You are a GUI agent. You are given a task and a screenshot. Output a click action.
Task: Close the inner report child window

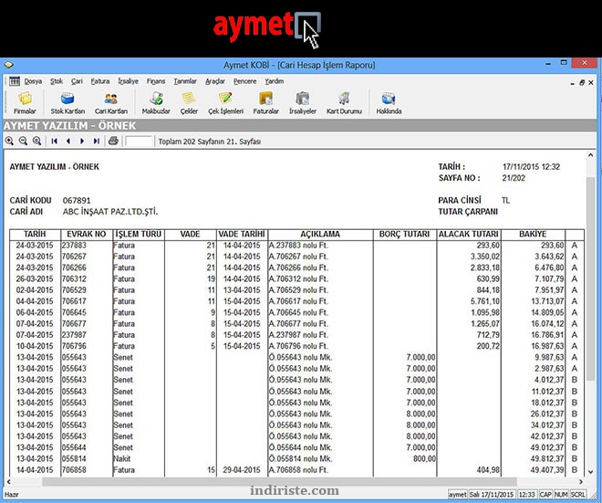click(591, 83)
